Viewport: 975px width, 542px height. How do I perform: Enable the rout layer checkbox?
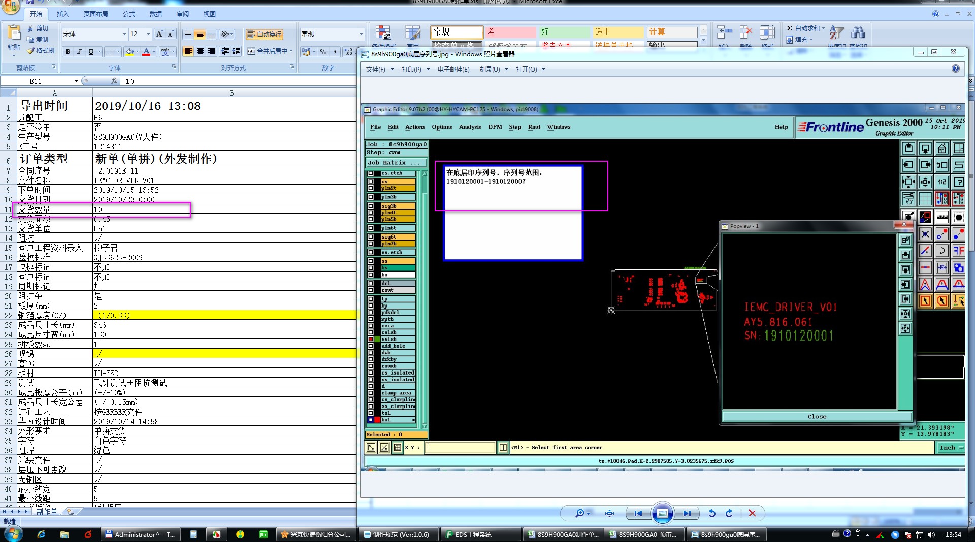[371, 290]
